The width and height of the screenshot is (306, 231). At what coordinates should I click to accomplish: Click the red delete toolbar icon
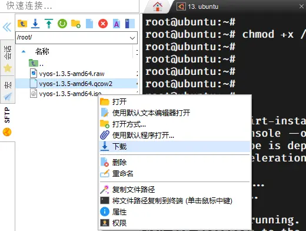click(x=103, y=24)
